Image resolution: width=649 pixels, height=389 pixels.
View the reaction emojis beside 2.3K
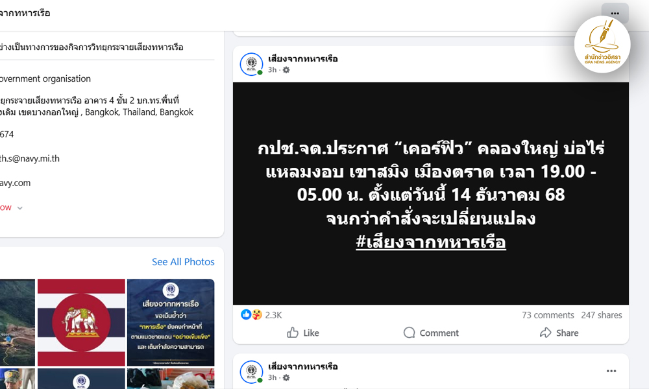[x=251, y=314]
